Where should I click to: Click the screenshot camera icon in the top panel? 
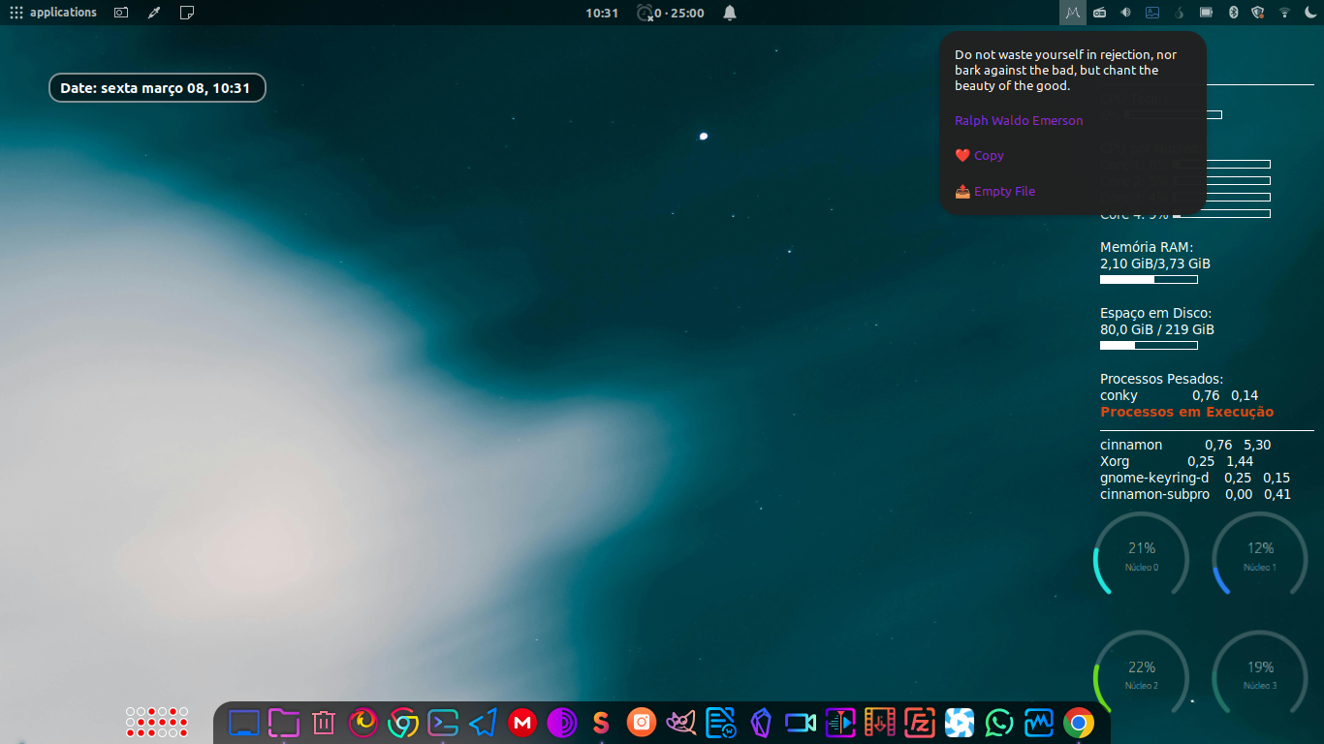[121, 13]
